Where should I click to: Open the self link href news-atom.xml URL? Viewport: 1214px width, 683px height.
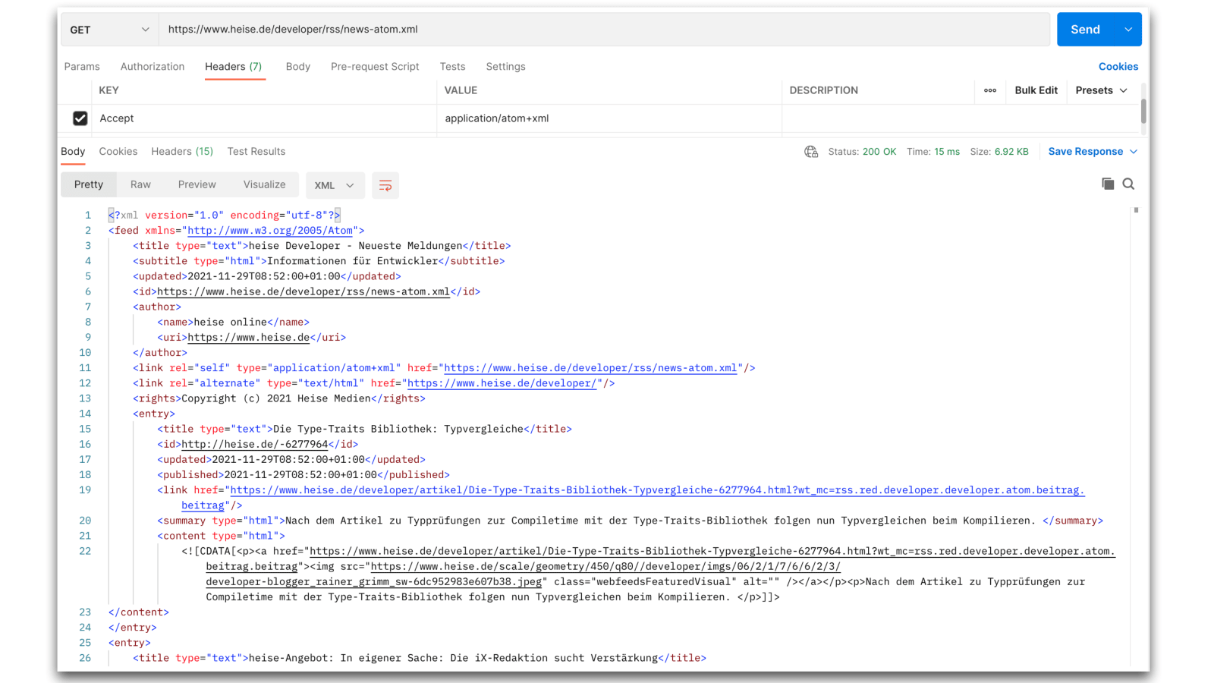pos(590,368)
